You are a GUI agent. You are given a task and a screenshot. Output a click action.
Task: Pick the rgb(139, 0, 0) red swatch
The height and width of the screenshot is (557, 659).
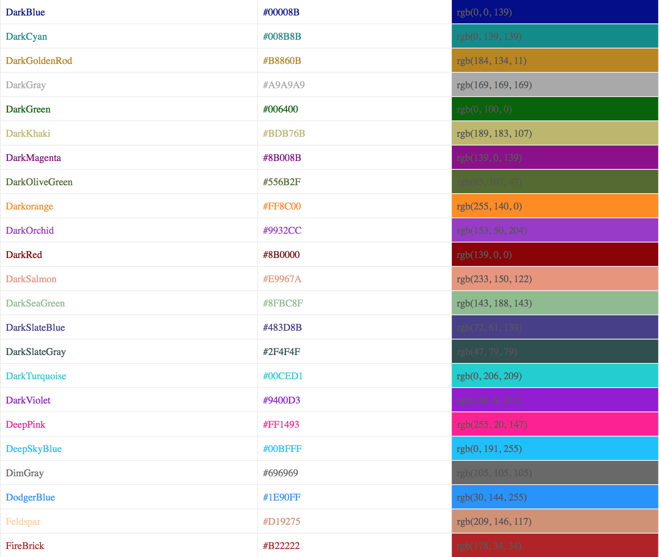[555, 254]
